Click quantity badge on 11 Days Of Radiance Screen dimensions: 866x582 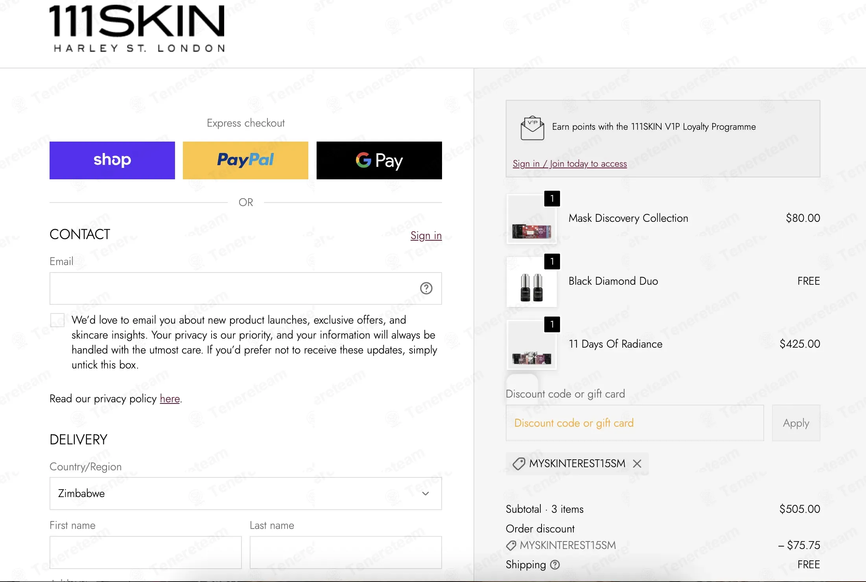click(552, 324)
